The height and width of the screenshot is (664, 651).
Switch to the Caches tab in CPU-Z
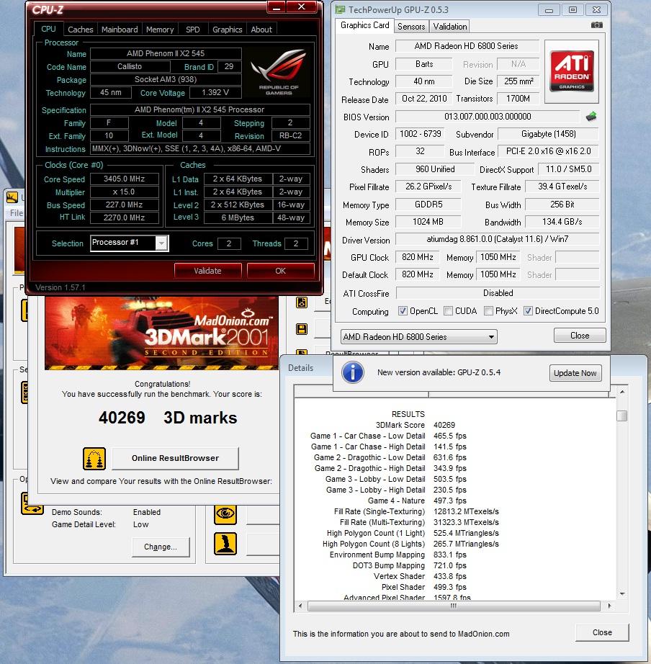[x=81, y=30]
